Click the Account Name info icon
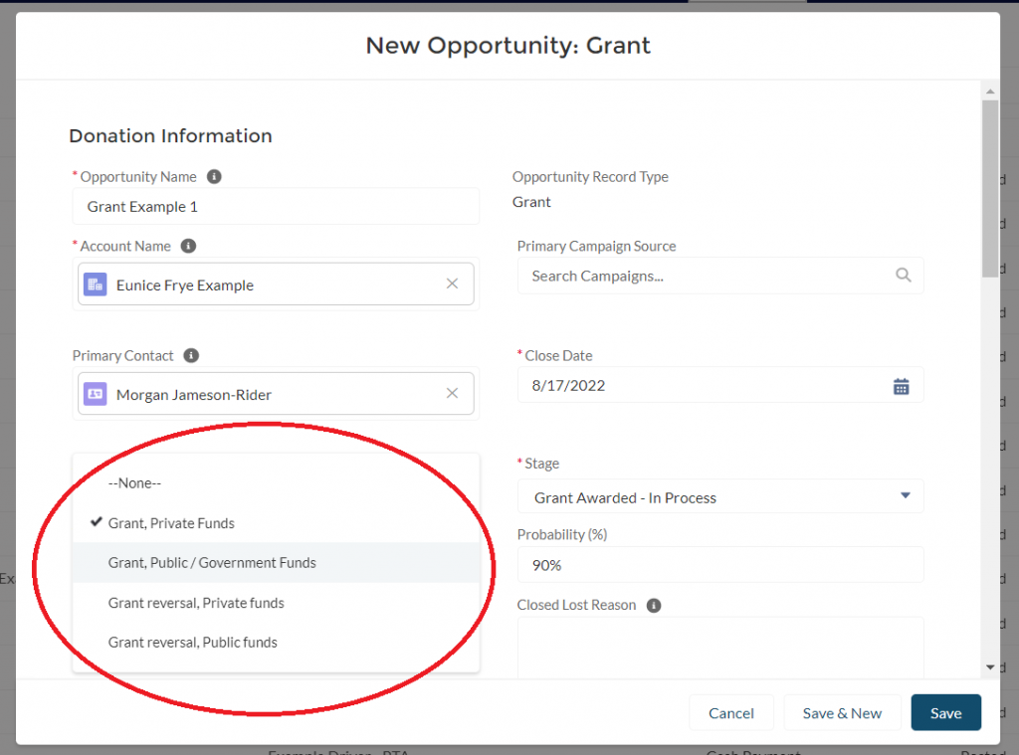Image resolution: width=1019 pixels, height=755 pixels. (x=188, y=247)
